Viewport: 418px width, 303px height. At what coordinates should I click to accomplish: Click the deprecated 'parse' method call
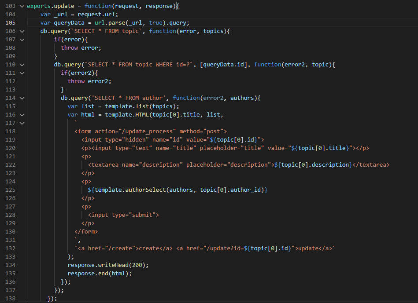[x=117, y=23]
